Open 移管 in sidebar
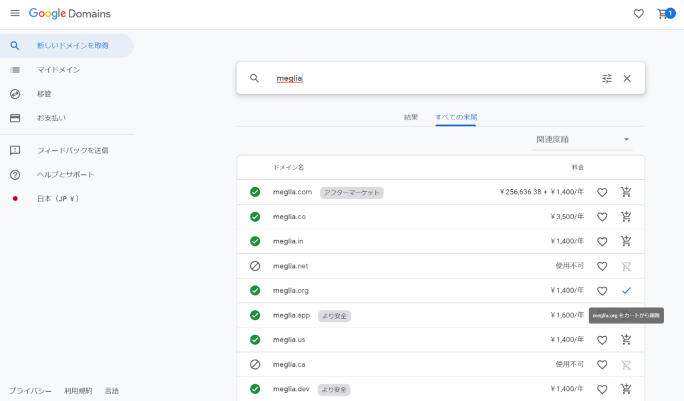This screenshot has height=401, width=684. pos(66,94)
